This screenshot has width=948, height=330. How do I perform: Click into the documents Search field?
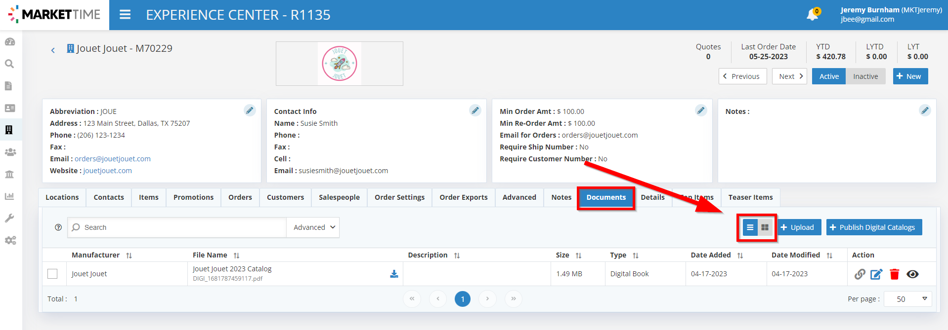pyautogui.click(x=177, y=227)
